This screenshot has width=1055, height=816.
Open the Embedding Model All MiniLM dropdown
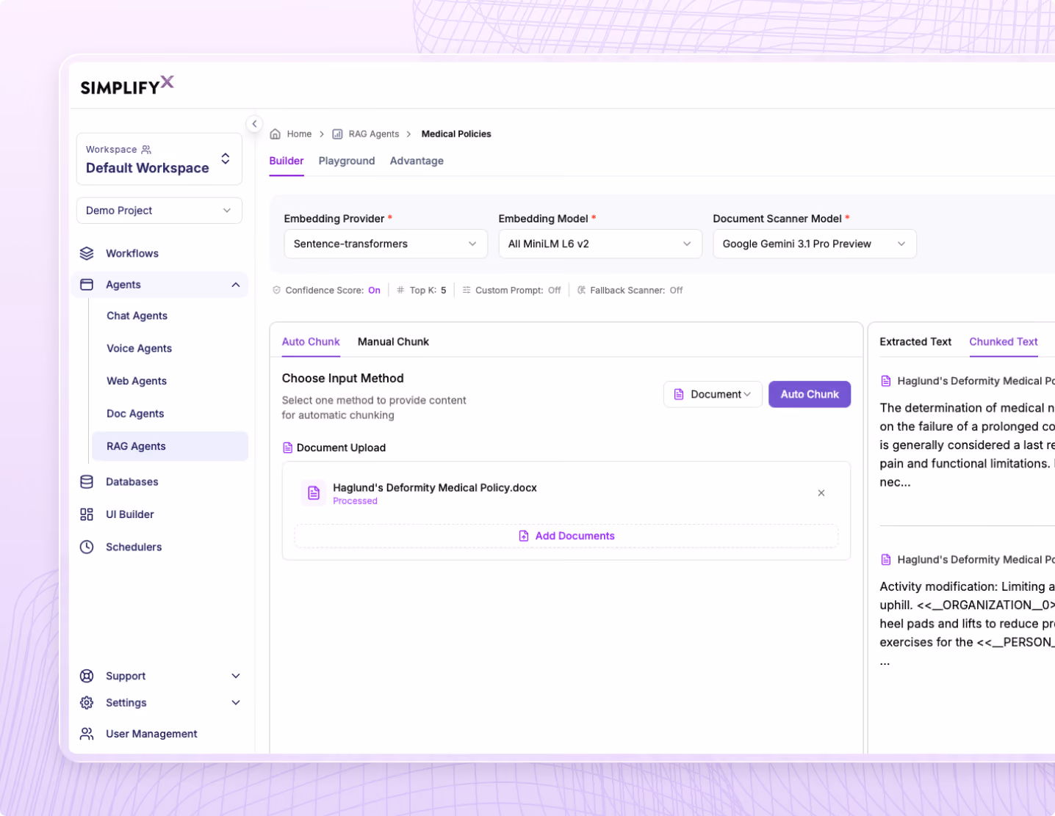coord(600,244)
